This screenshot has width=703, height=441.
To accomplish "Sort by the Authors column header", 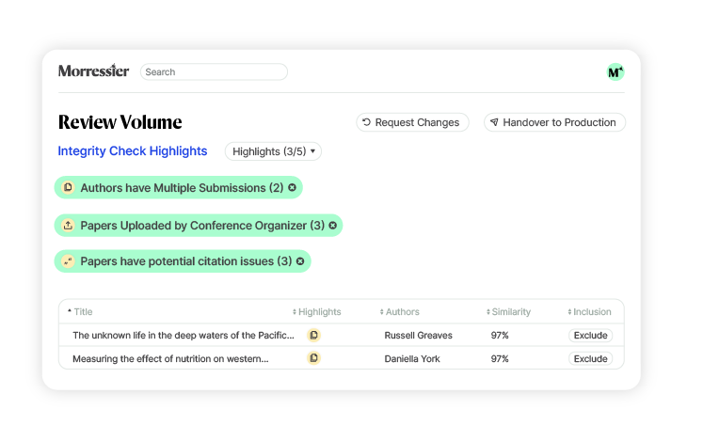I will 399,311.
